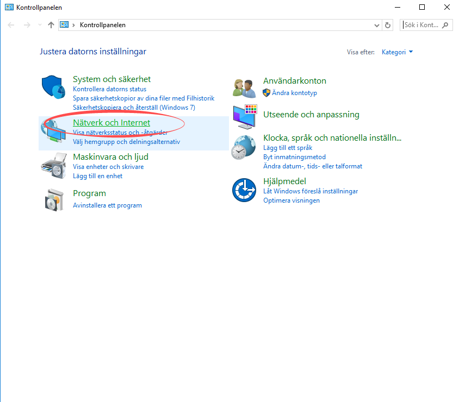Open the Hjälpmedel category heading
This screenshot has width=459, height=402.
tap(284, 181)
